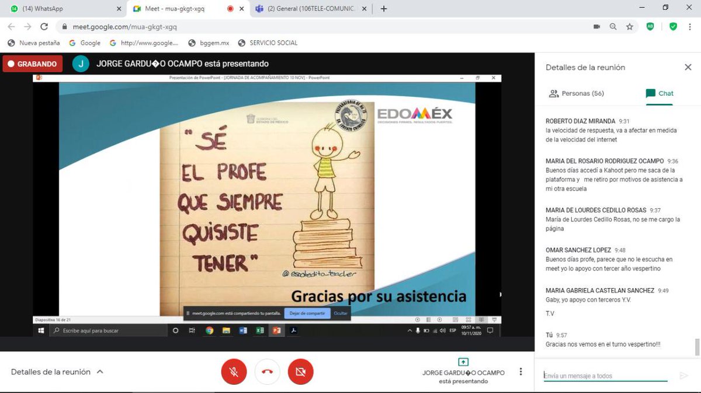701x393 pixels.
Task: Click the shared taskbar search box
Action: pos(108,330)
